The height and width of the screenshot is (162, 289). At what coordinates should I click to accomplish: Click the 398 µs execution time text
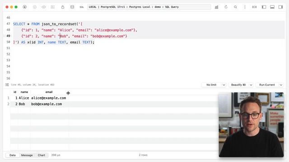56,155
